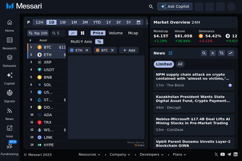Image resolution: width=242 pixels, height=161 pixels.
Task: Expand the Resources footer dropdown
Action: click(x=90, y=155)
